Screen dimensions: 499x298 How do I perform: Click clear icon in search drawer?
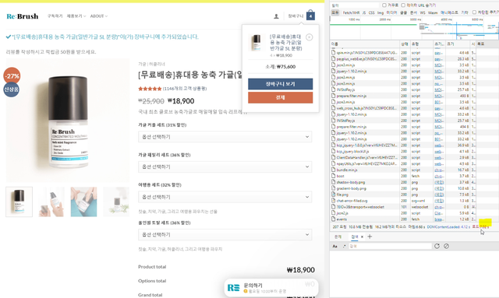pos(447,246)
